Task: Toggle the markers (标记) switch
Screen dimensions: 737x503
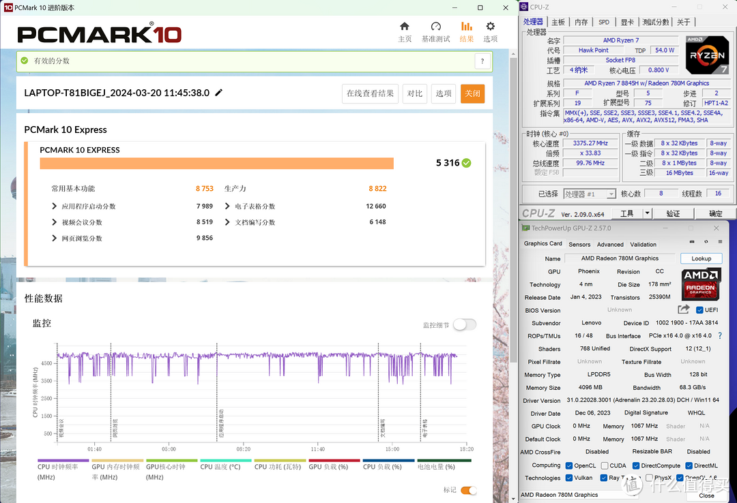Action: point(469,490)
